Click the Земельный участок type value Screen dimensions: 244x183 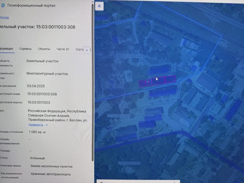(x=42, y=61)
